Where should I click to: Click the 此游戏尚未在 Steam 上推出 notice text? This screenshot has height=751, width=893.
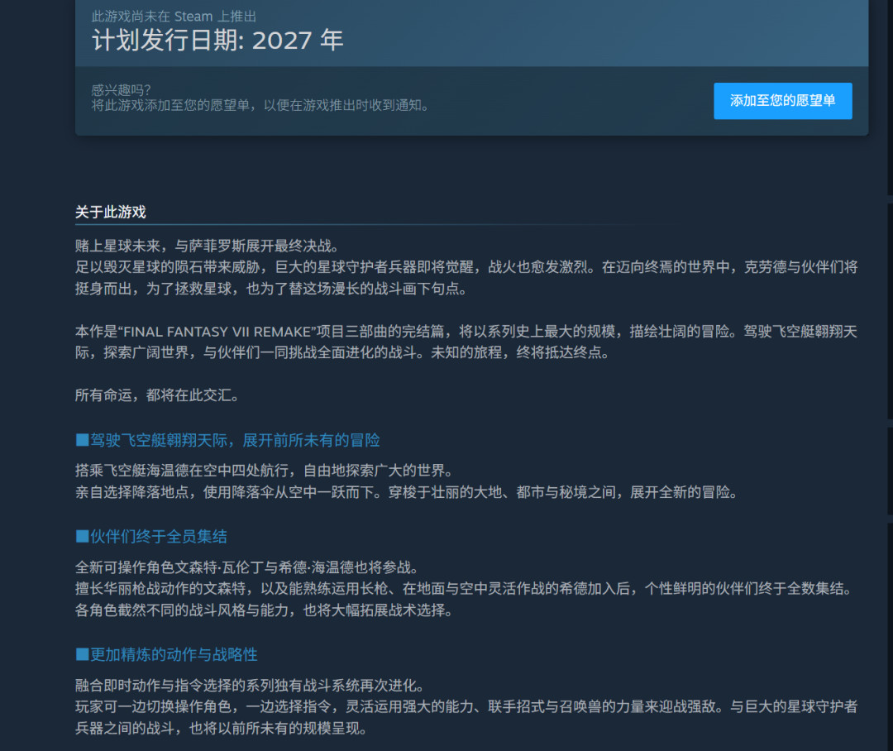(174, 17)
